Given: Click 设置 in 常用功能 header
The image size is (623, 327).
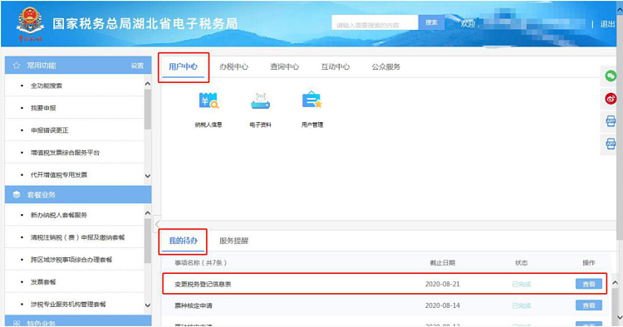Looking at the screenshot, I should (x=137, y=66).
